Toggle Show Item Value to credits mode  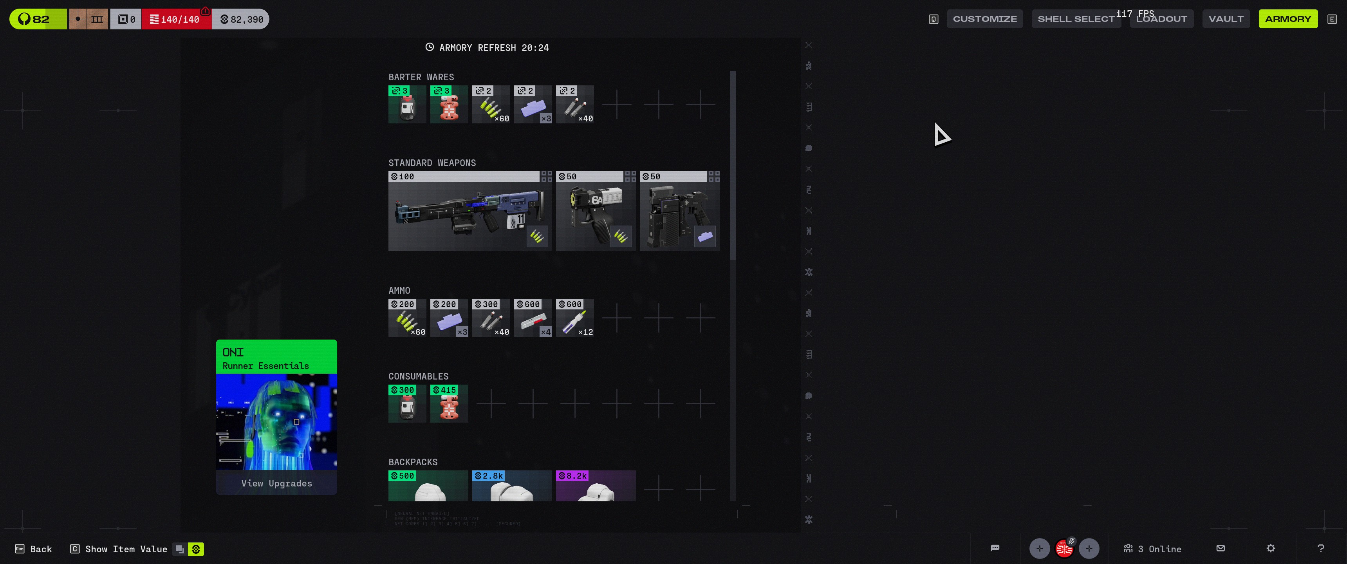pyautogui.click(x=196, y=549)
